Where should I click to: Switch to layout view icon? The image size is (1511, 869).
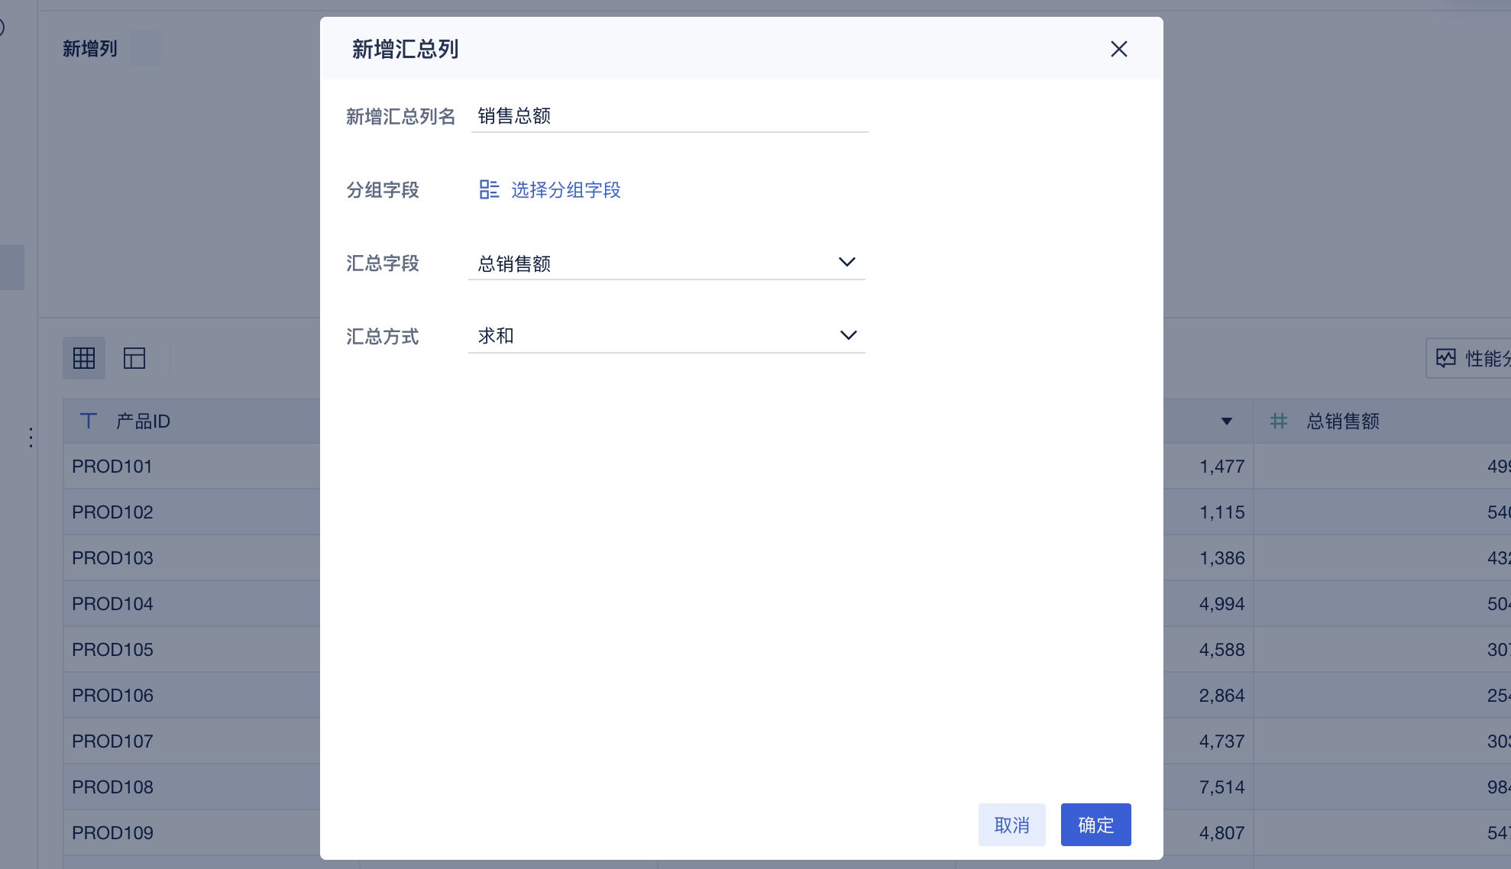134,358
